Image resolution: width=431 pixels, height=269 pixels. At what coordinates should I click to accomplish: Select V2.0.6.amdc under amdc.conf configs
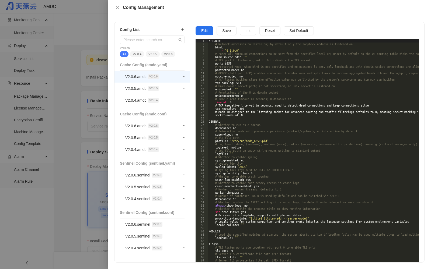tap(152, 126)
